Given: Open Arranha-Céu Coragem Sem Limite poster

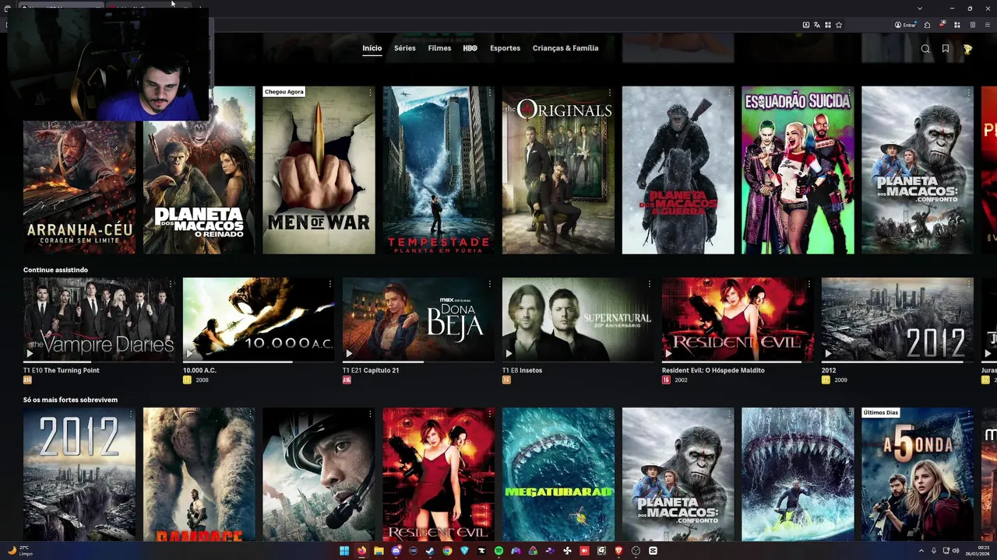Looking at the screenshot, I should click(x=79, y=187).
